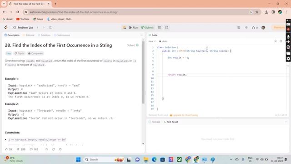Click the description panel vertical scrollbar
Image resolution: width=291 pixels, height=164 pixels.
point(143,72)
